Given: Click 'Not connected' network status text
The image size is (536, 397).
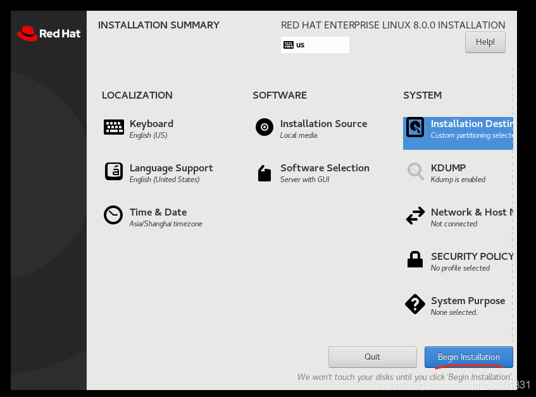Looking at the screenshot, I should (454, 224).
